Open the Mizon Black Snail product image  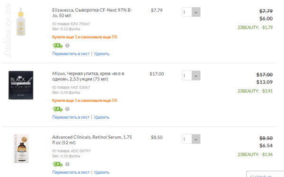21,85
